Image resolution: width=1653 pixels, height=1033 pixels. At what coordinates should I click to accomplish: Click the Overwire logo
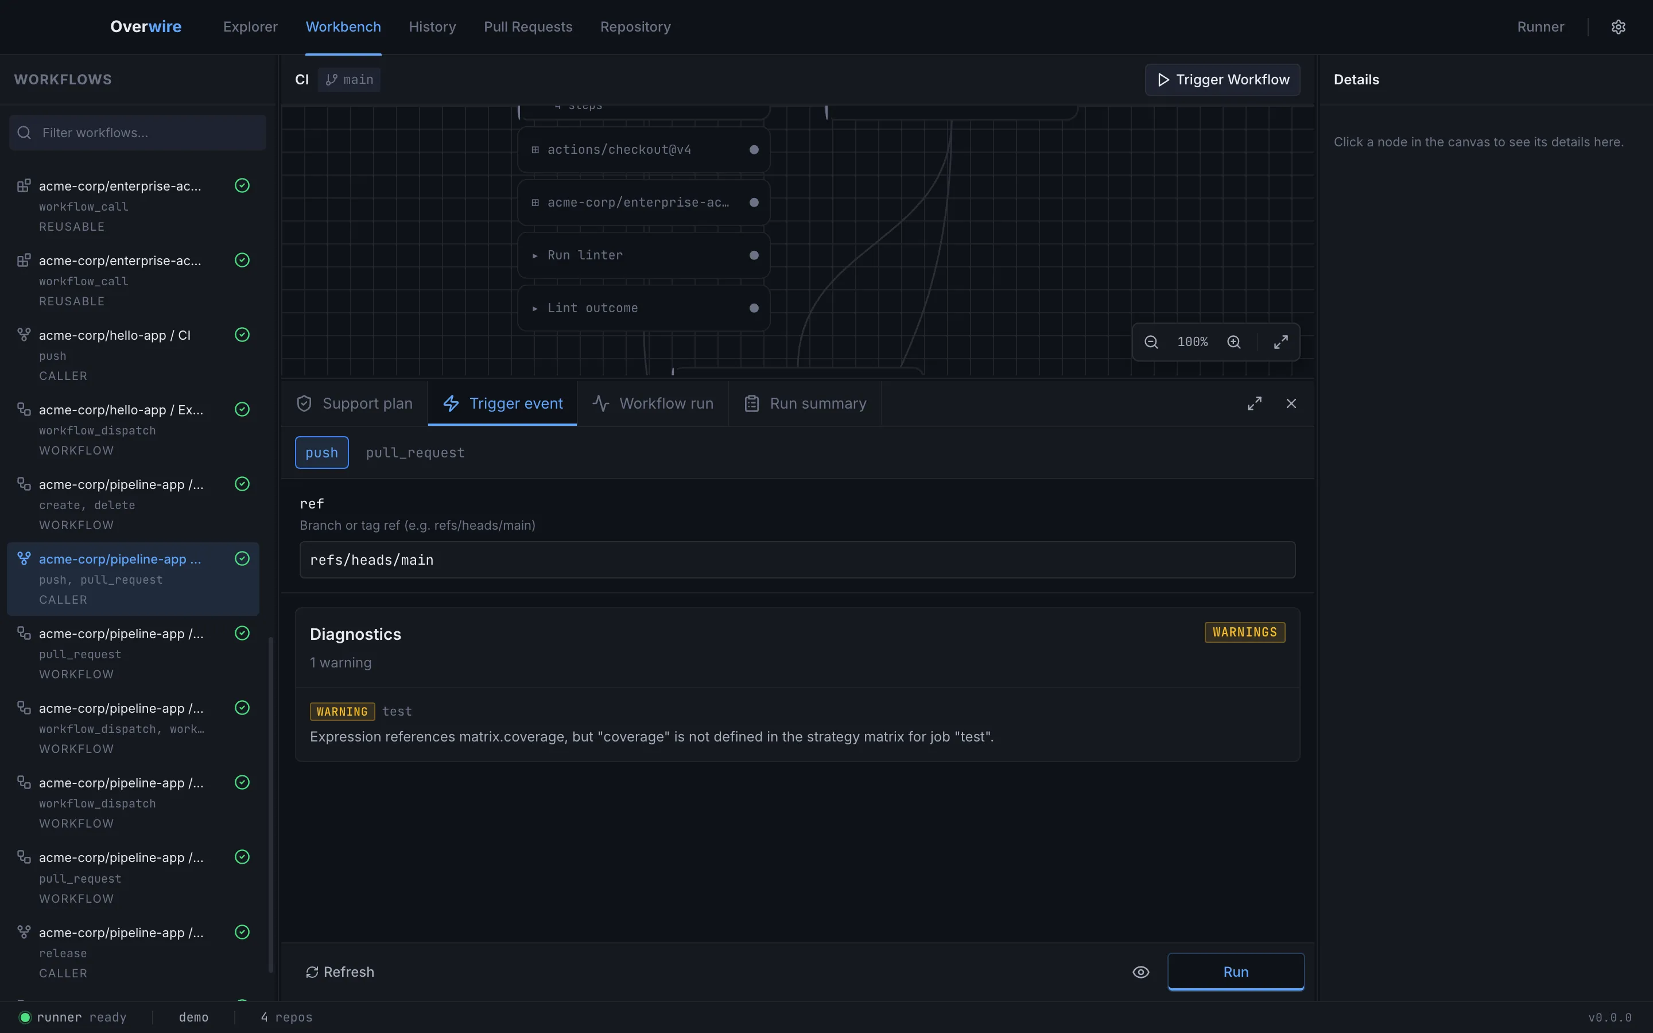click(146, 26)
